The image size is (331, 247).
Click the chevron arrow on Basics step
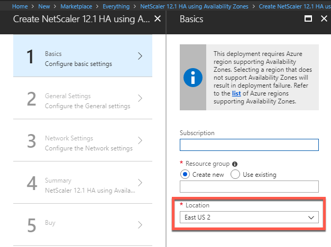pos(140,56)
